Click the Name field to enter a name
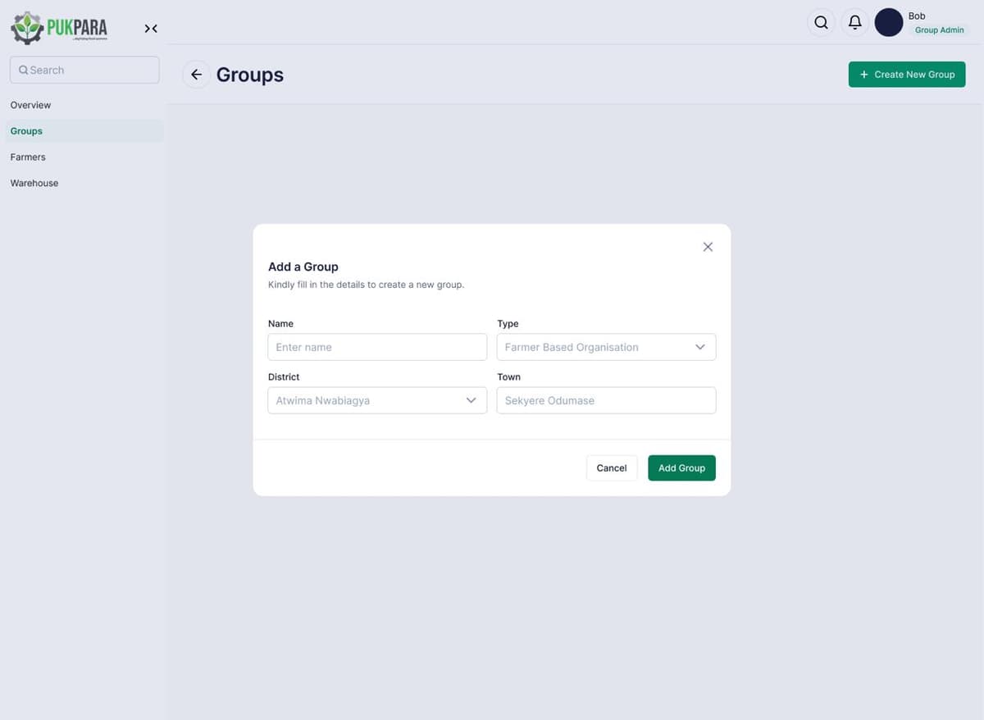This screenshot has height=720, width=984. (376, 347)
